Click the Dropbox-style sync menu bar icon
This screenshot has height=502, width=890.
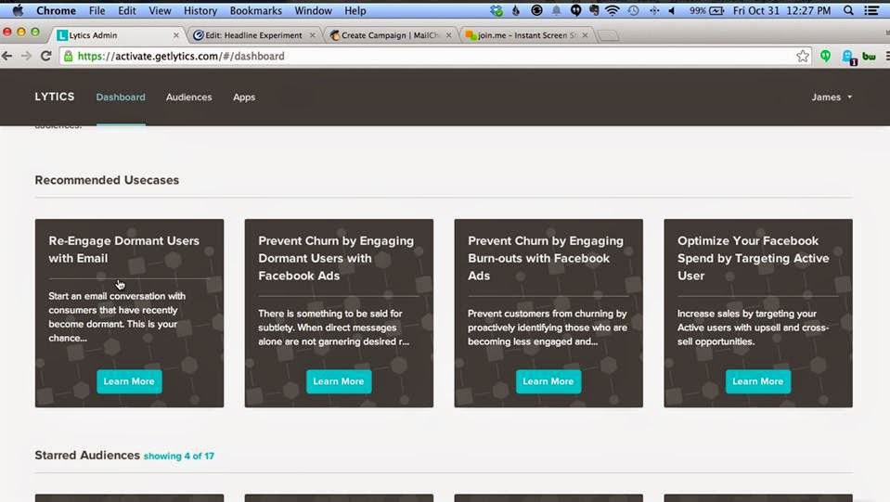(x=497, y=10)
